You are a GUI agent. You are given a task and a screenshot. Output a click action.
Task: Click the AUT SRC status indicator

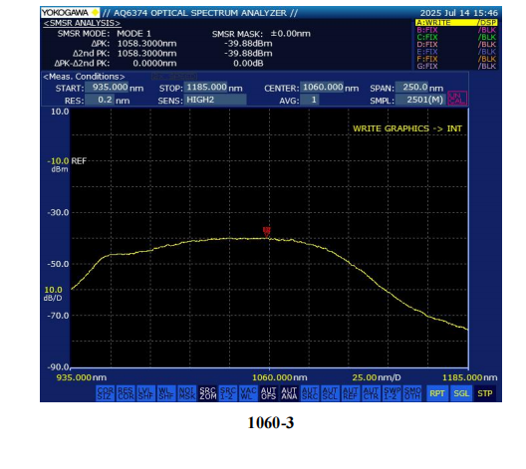310,393
